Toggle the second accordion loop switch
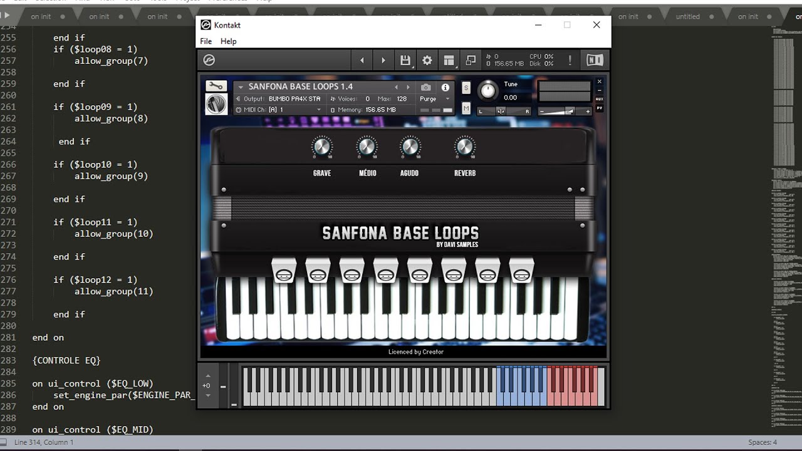Viewport: 802px width, 451px height. click(318, 269)
